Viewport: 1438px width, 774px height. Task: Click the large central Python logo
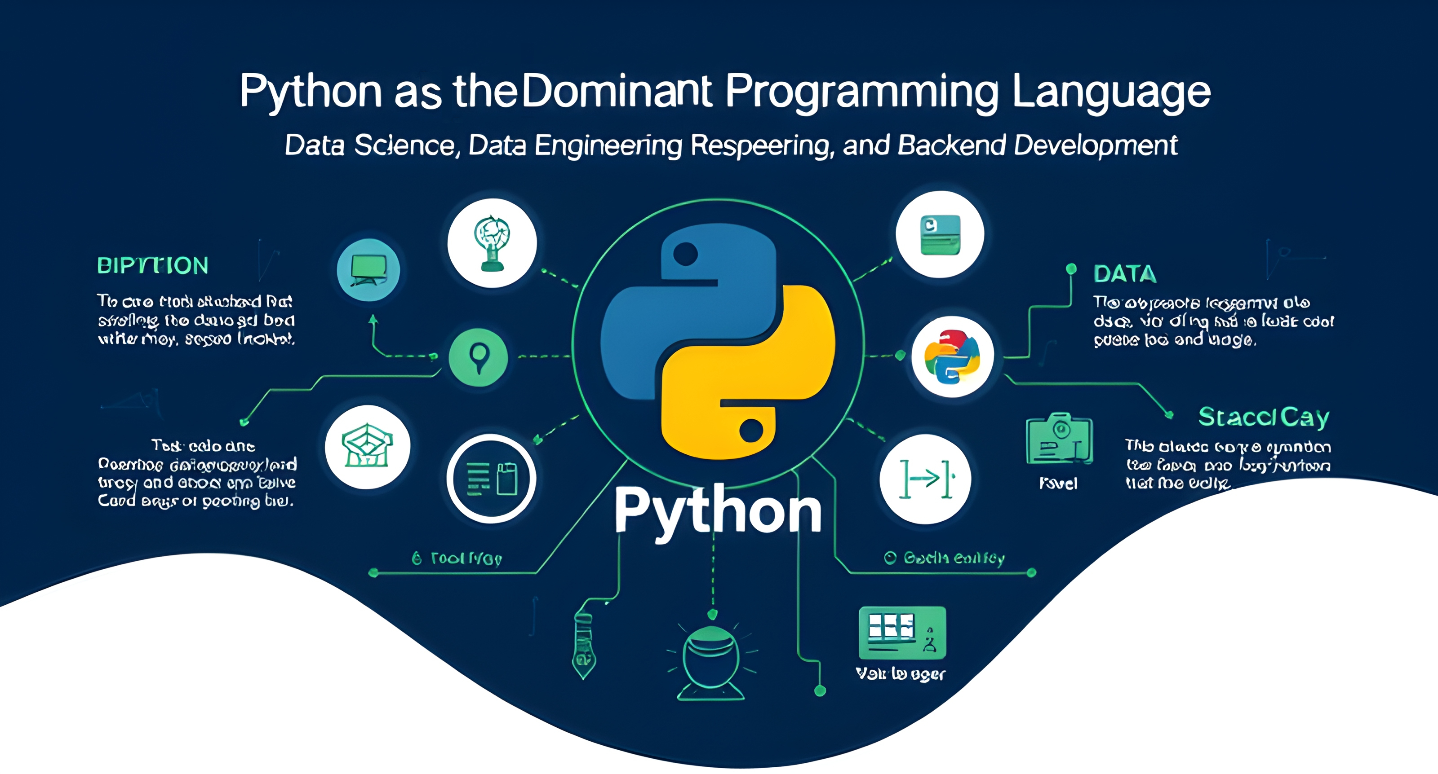(x=718, y=341)
